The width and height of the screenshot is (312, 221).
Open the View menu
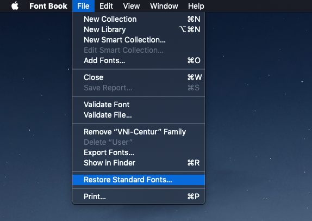point(132,6)
